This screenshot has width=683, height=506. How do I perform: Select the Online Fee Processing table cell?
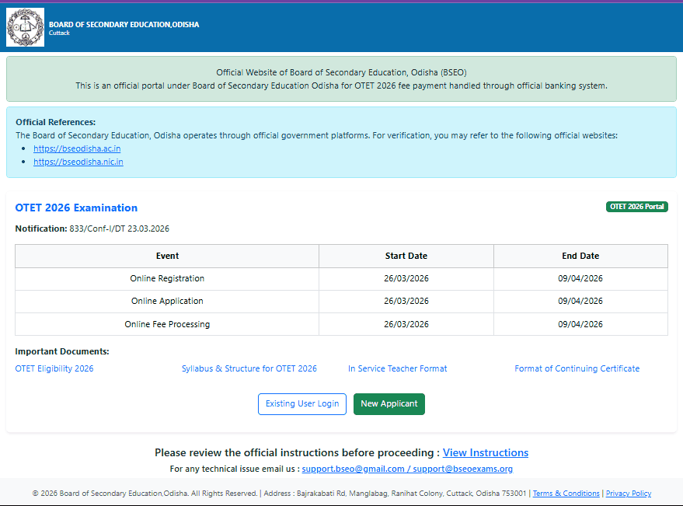click(x=167, y=324)
